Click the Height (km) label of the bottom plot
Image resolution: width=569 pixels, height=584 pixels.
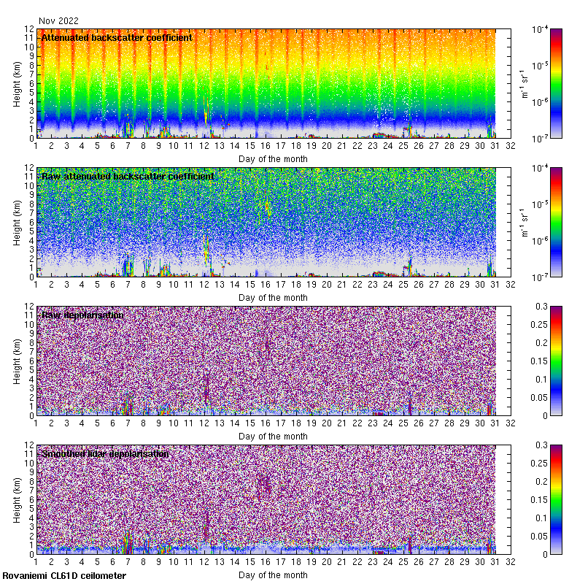(x=18, y=499)
